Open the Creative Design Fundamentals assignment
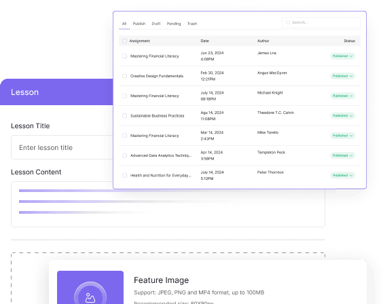383x304 pixels. click(157, 76)
